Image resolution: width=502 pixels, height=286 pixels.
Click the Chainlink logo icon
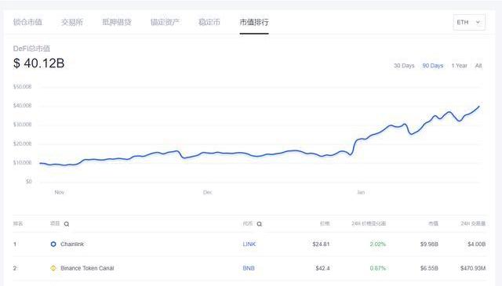click(x=53, y=244)
